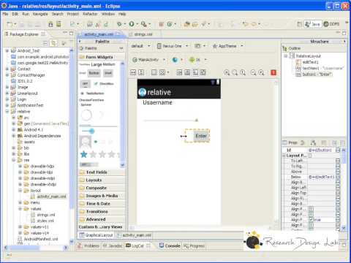Switch to the activity_main.xml source tab at bottom
This screenshot has height=263, width=351.
click(x=135, y=235)
